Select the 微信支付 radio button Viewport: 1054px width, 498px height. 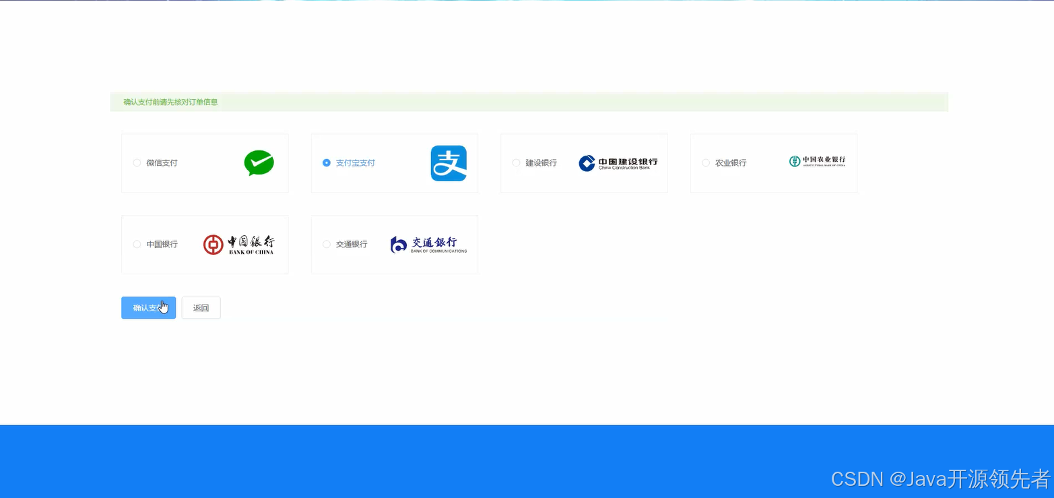click(x=137, y=162)
